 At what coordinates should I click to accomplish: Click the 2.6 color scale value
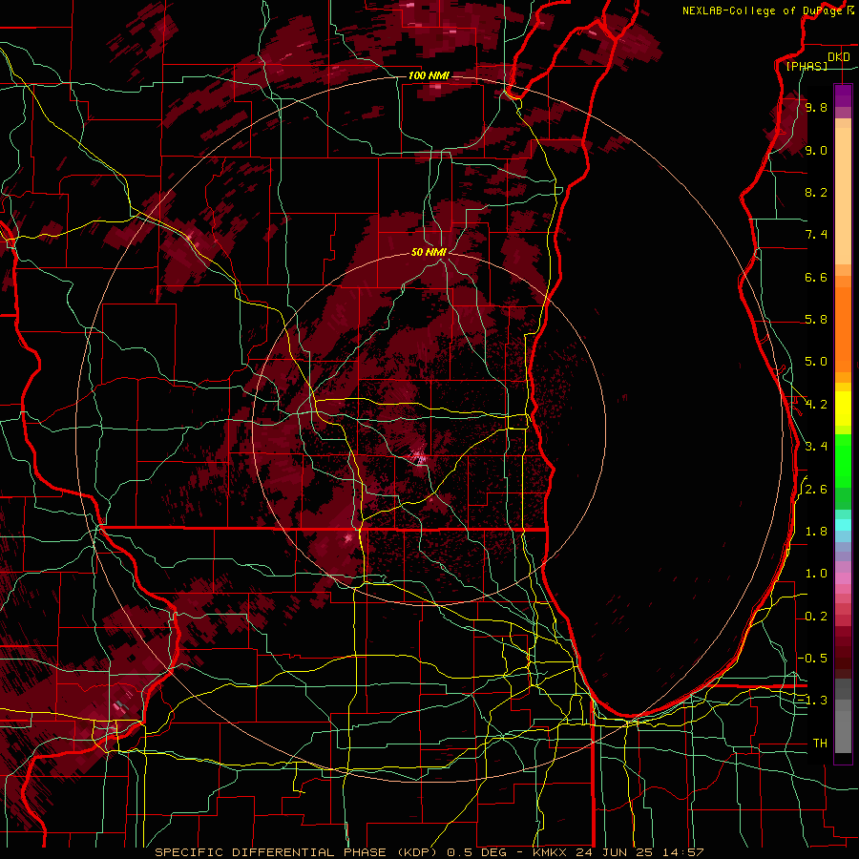coord(816,490)
